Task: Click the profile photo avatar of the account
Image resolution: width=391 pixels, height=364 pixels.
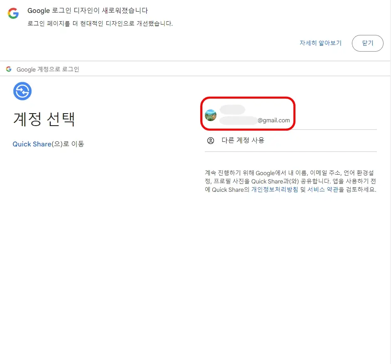Action: tap(211, 115)
